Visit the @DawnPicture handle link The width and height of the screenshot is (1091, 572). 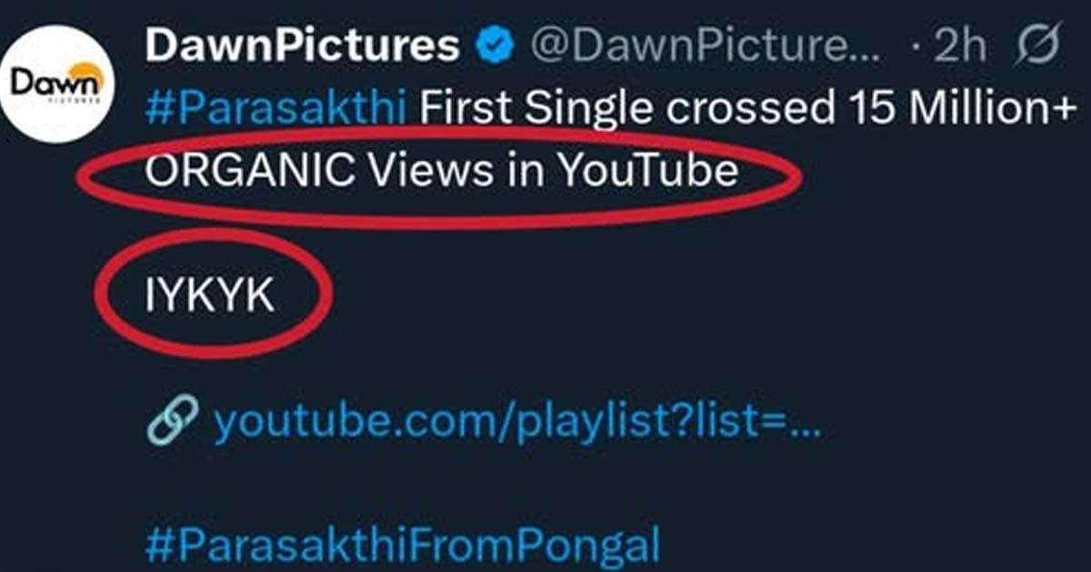[705, 47]
